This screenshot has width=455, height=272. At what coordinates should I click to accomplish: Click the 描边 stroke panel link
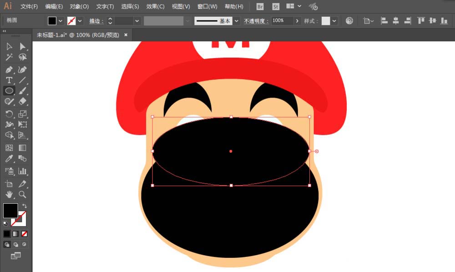96,21
